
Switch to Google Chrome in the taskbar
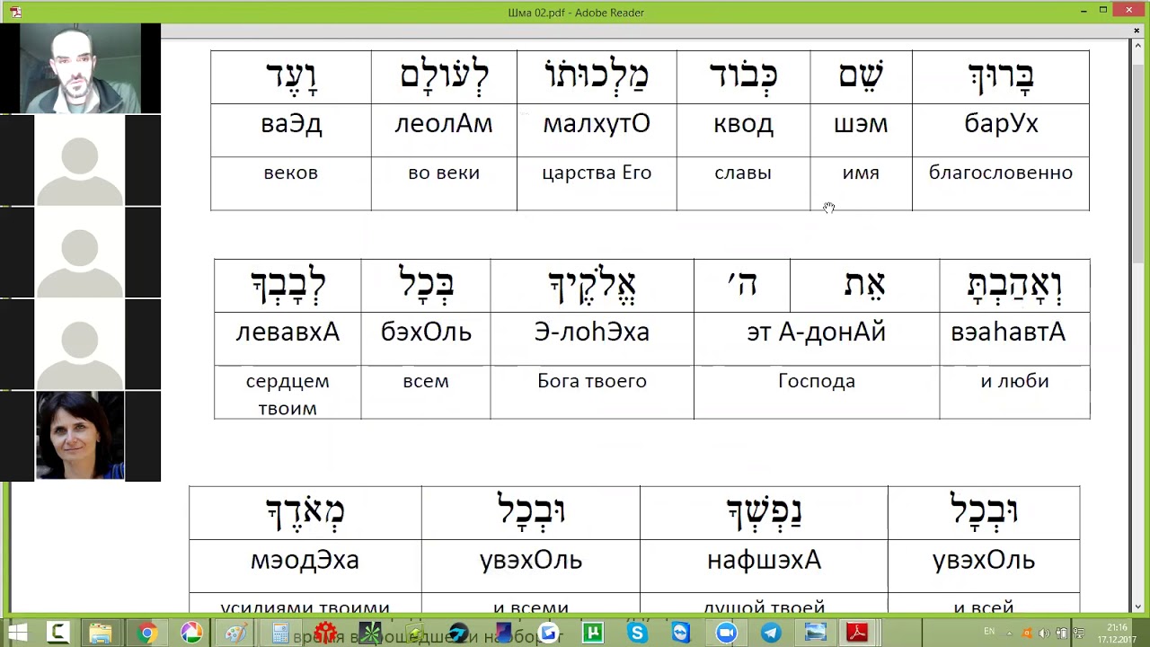click(x=146, y=633)
